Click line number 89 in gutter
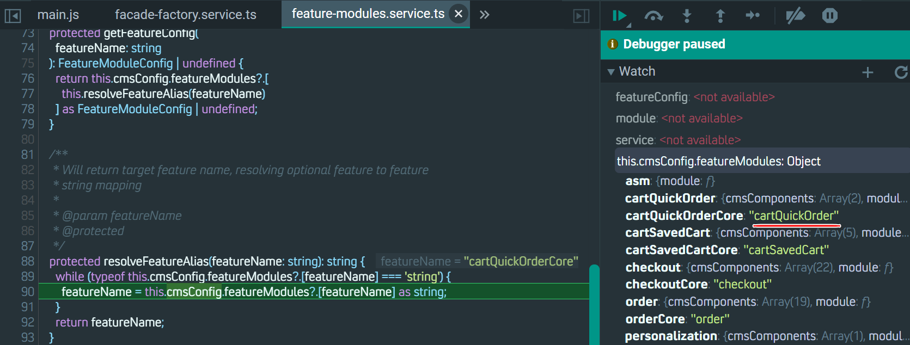This screenshot has height=345, width=910. pos(28,276)
